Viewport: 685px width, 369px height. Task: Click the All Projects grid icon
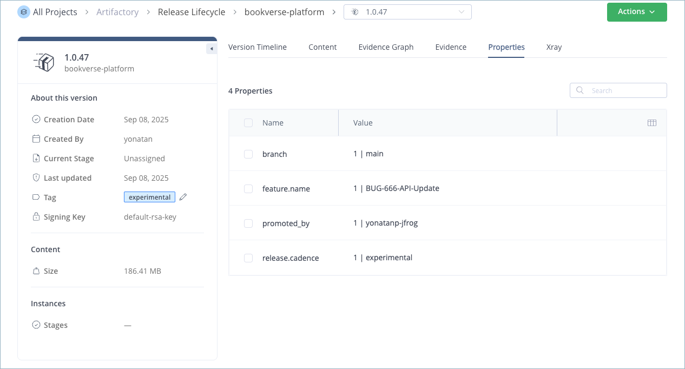coord(23,11)
